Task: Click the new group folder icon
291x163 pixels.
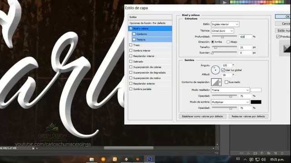Action: (269, 153)
